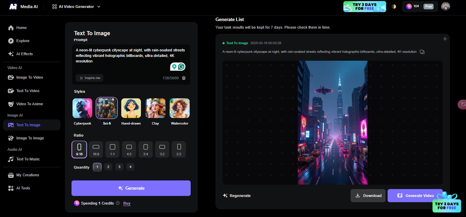Click the Generate button
Screen dimensions: 466x217
[131, 188]
